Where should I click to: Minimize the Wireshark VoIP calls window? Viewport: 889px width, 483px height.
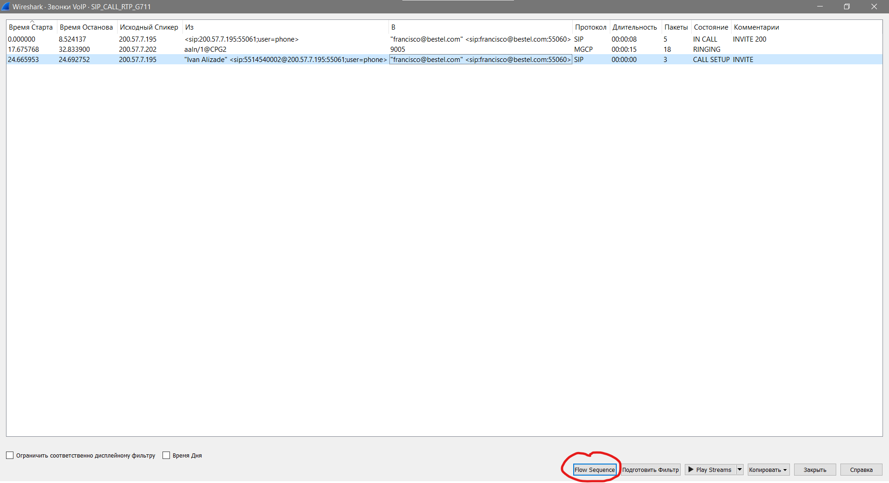click(820, 6)
